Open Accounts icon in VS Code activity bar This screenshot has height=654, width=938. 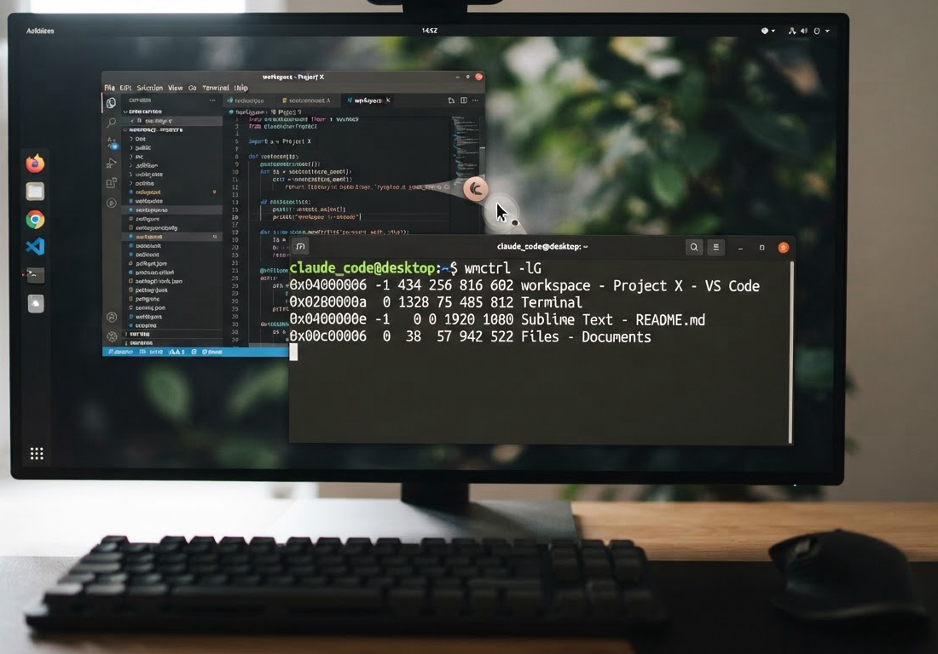coord(111,317)
